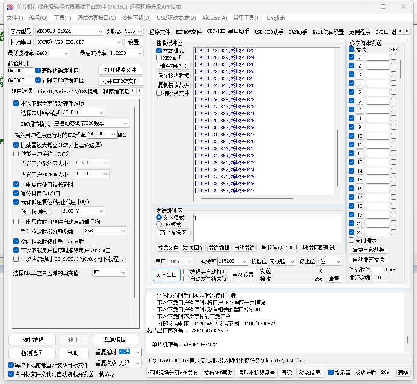The image size is (417, 384).
Task: Click the 扫描串口 button
Action: point(21,42)
